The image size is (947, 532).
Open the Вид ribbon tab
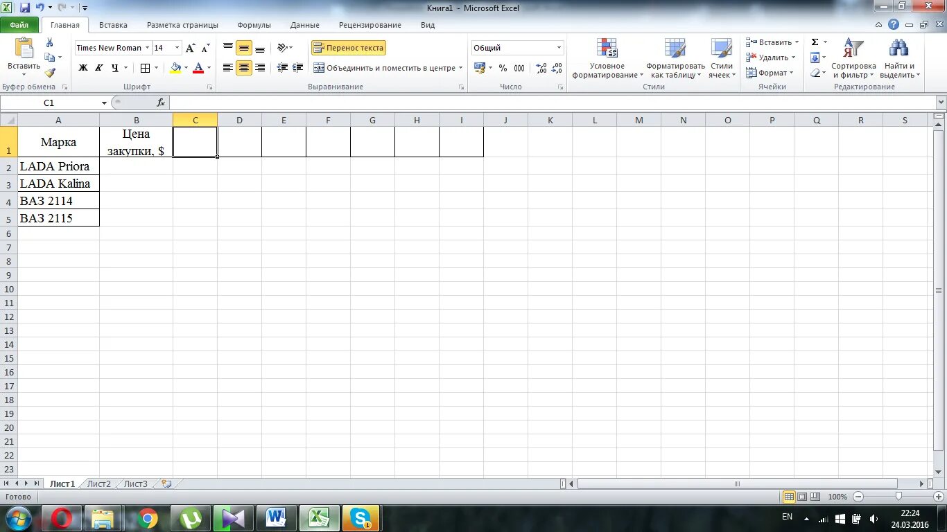428,25
